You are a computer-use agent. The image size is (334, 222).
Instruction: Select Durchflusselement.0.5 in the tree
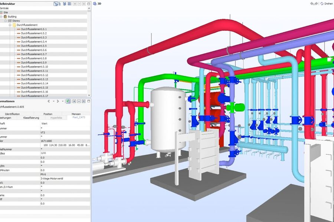[34, 46]
